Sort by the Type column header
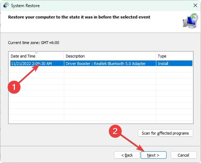201x163 pixels. (x=174, y=56)
